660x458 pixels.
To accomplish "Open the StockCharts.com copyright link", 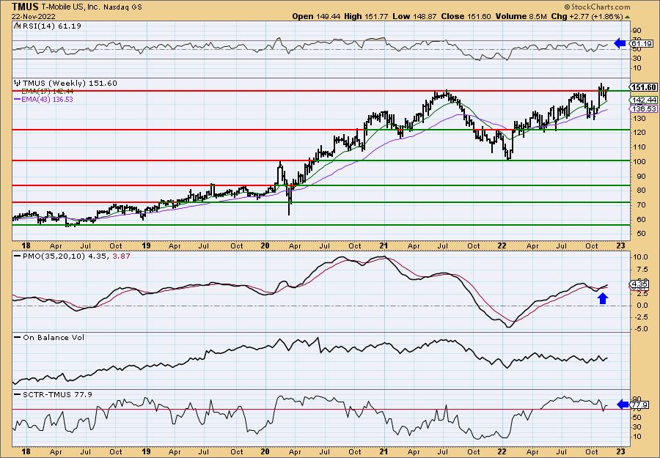I will (597, 7).
